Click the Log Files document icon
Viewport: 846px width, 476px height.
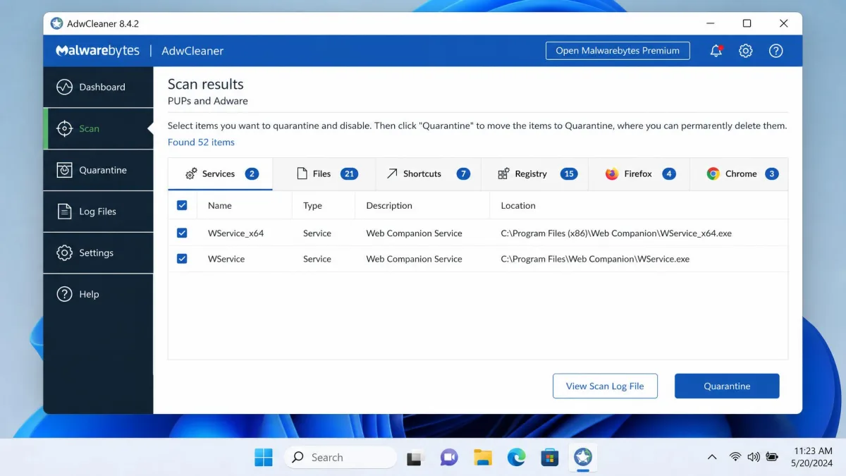point(64,212)
